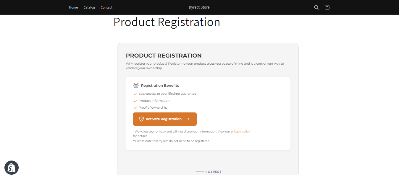Image resolution: width=399 pixels, height=175 pixels.
Task: Click the Dyrect Store title link
Action: 199,7
